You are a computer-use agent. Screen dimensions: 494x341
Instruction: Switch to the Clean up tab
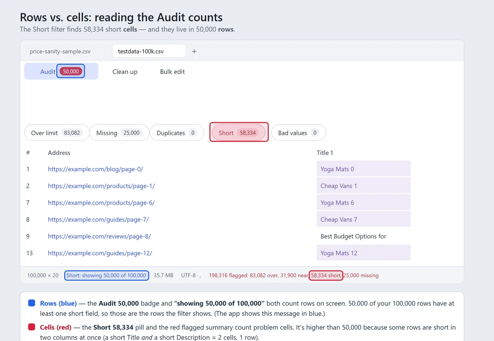click(x=125, y=72)
